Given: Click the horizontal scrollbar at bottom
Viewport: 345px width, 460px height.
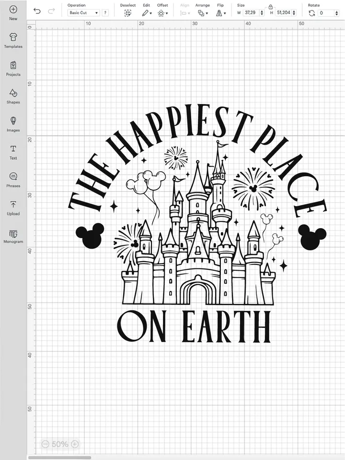Looking at the screenshot, I should coord(59,457).
